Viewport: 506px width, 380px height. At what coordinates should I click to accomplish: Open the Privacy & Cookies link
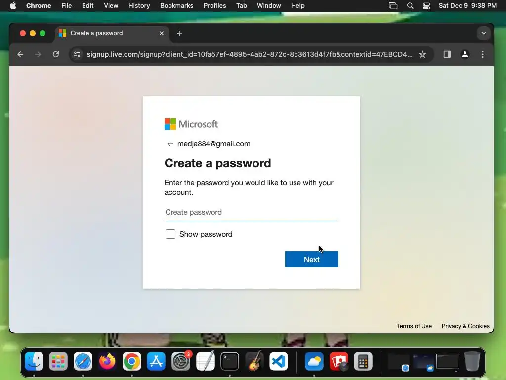(x=465, y=326)
